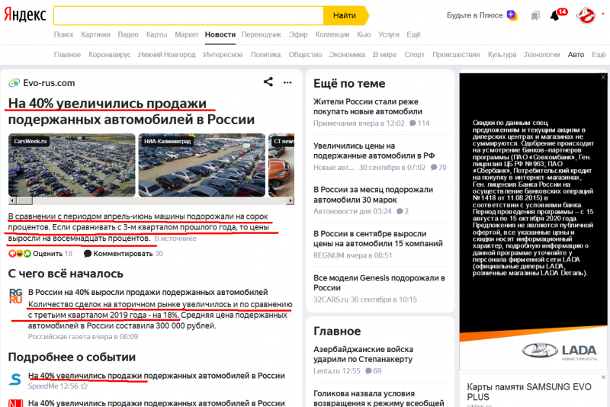Open the user avatar profile menu
The width and height of the screenshot is (610, 407).
pyautogui.click(x=586, y=15)
